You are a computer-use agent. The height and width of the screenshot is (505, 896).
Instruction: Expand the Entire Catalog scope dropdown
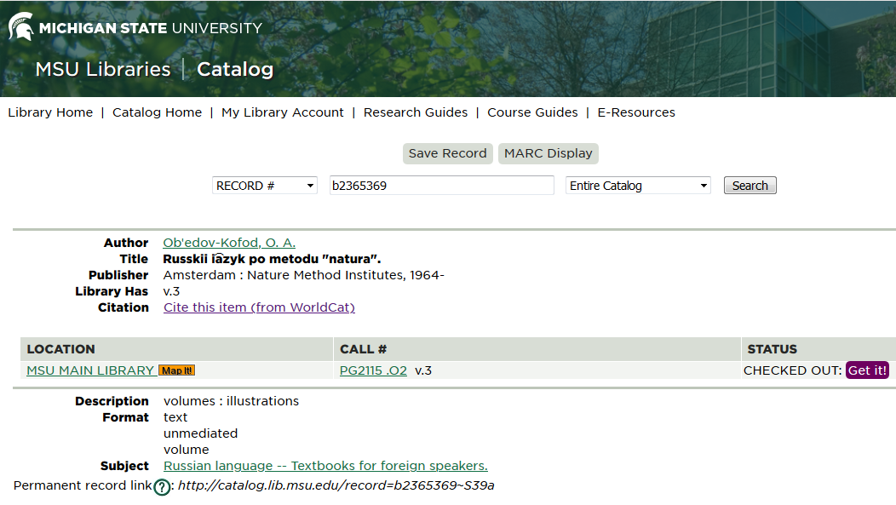click(638, 186)
